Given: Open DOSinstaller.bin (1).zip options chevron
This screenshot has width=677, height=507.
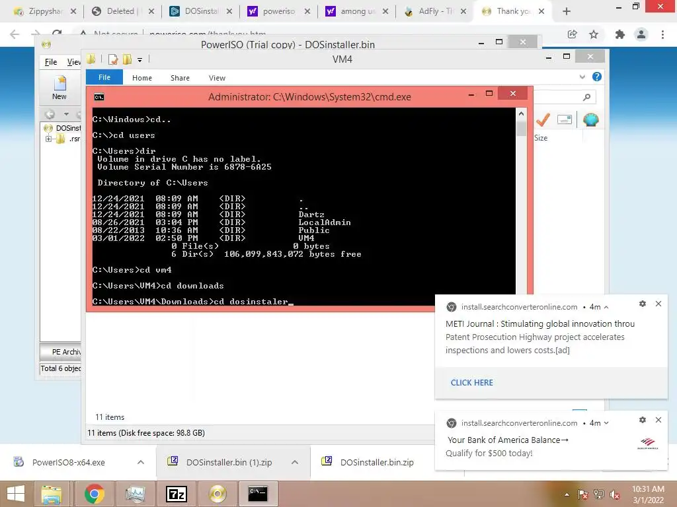Looking at the screenshot, I should point(295,462).
